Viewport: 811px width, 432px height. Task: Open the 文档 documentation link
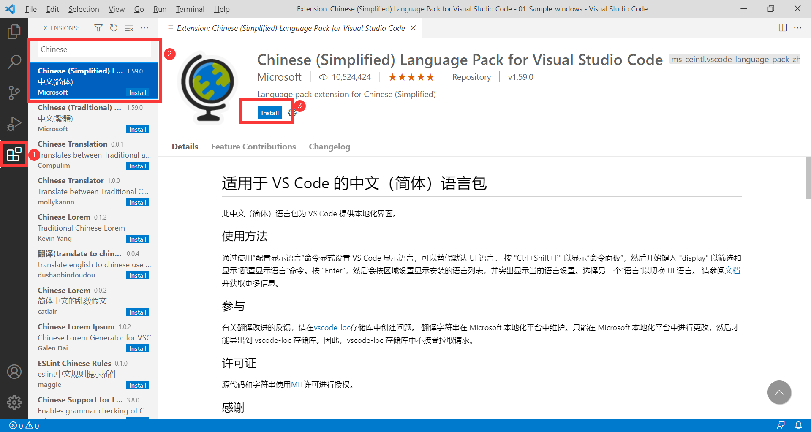(732, 270)
